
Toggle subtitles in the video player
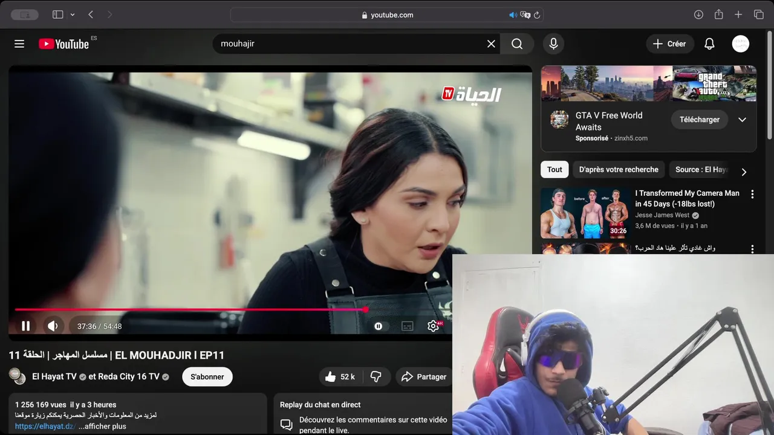pyautogui.click(x=408, y=326)
